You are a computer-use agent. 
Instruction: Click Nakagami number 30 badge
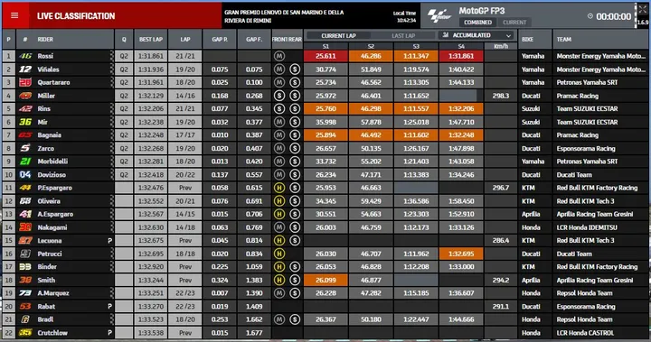coord(25,227)
